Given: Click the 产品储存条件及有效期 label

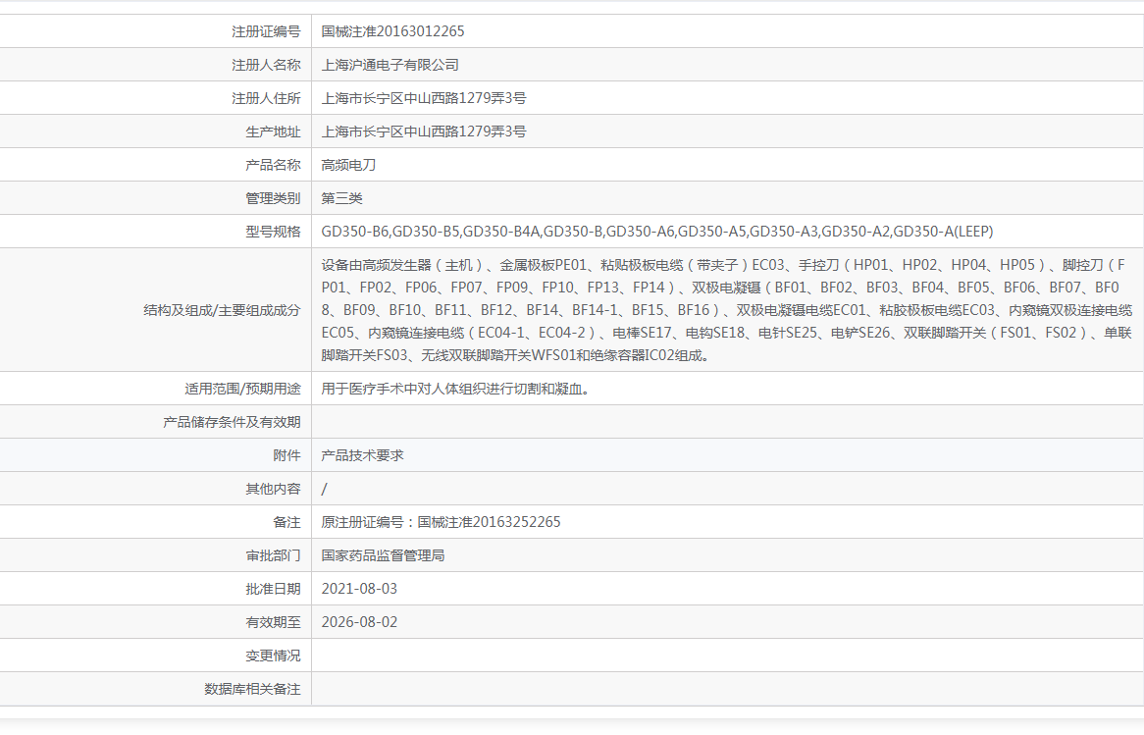Looking at the screenshot, I should click(x=232, y=423).
